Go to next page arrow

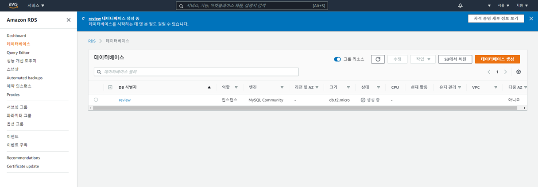(x=505, y=72)
